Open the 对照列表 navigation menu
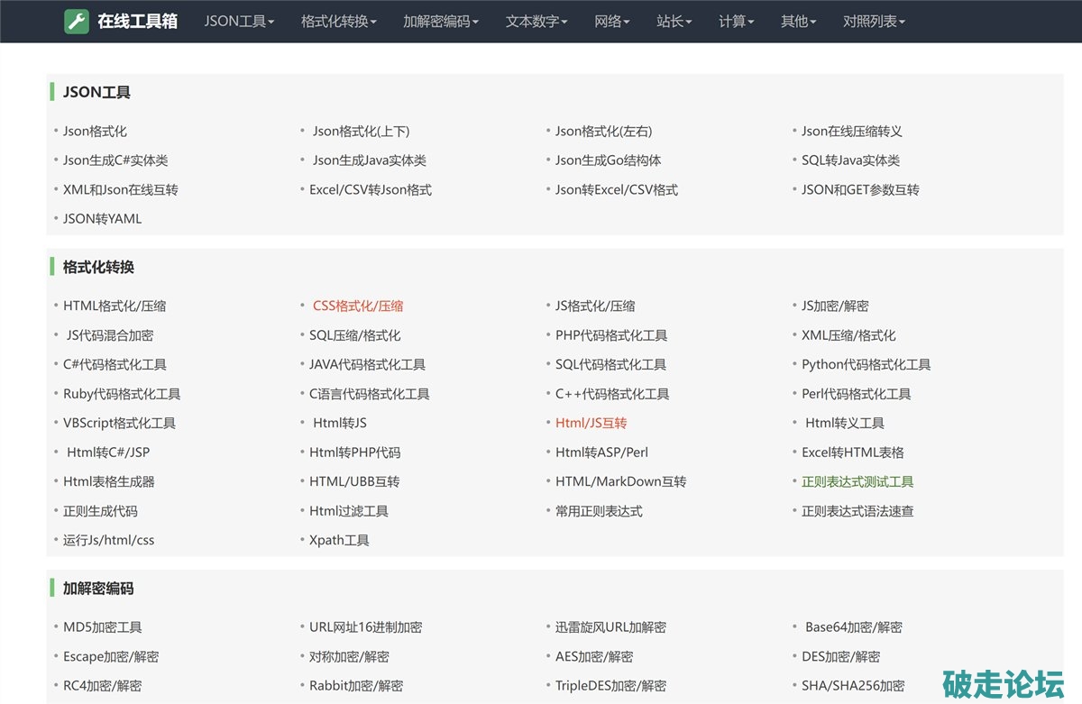Screen dimensions: 1082x704 [x=874, y=22]
